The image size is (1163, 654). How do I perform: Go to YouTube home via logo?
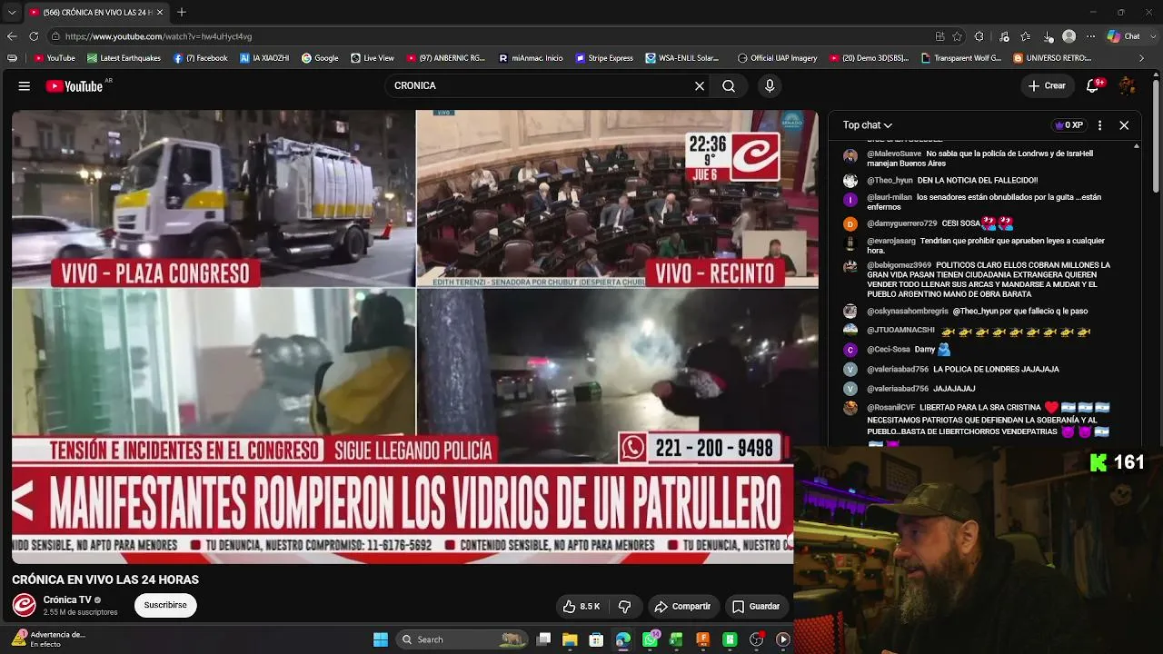[75, 86]
